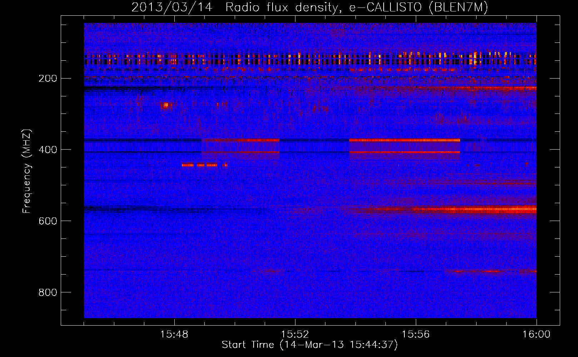Click the short red dashes near 440 MHz

click(204, 165)
